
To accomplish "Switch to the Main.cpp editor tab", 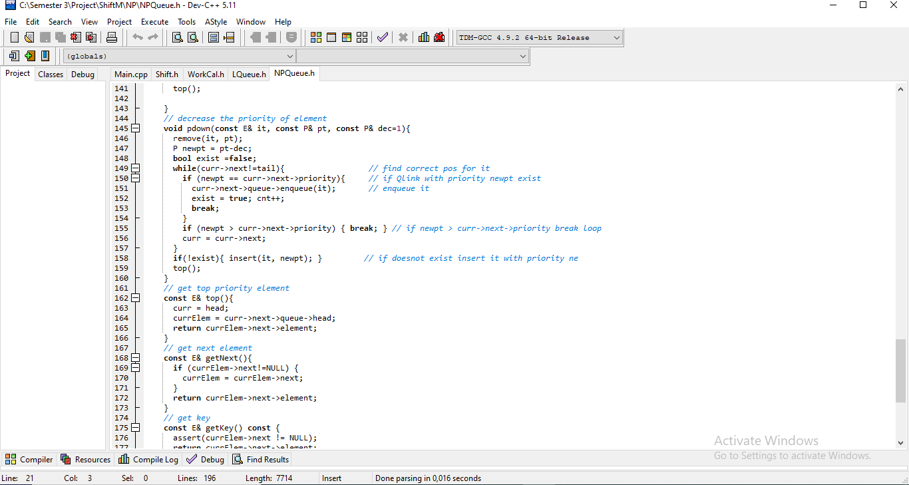I will click(131, 75).
